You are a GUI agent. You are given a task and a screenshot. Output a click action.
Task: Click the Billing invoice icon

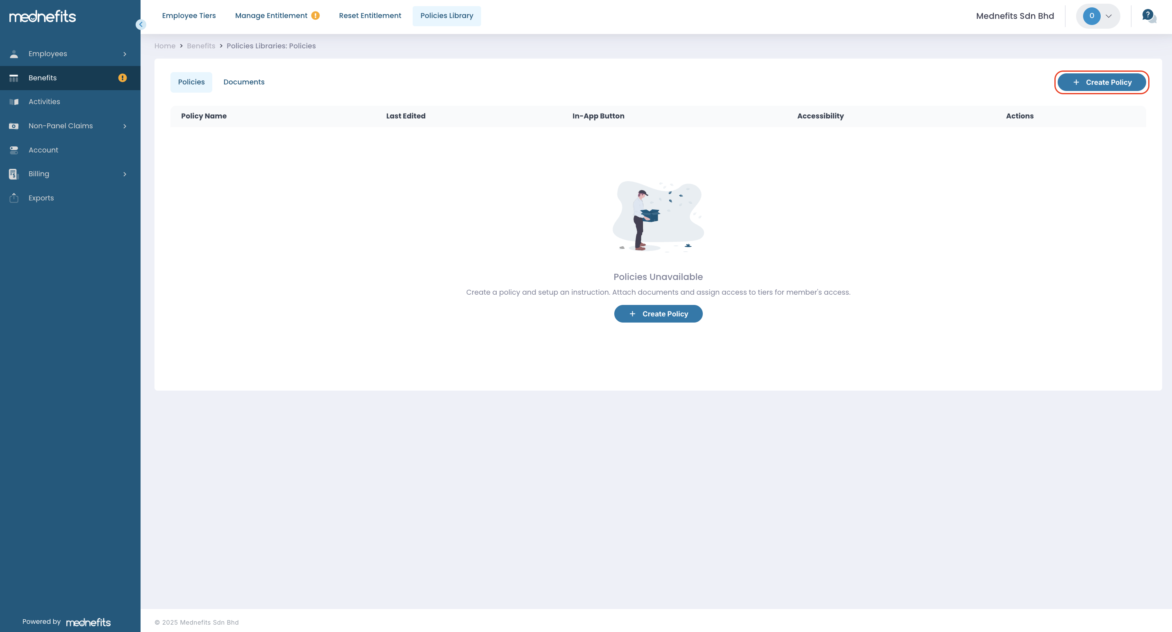click(14, 174)
